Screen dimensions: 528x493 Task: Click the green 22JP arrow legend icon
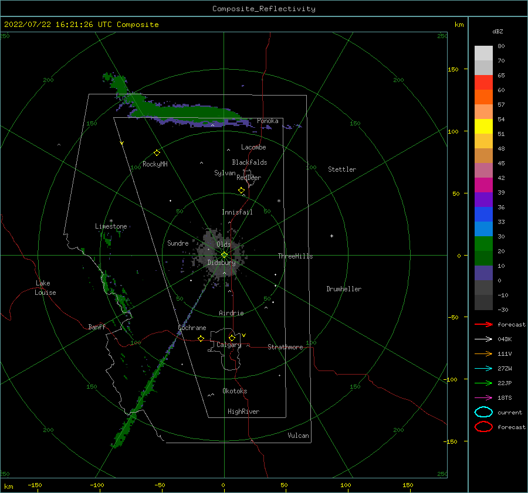(483, 383)
